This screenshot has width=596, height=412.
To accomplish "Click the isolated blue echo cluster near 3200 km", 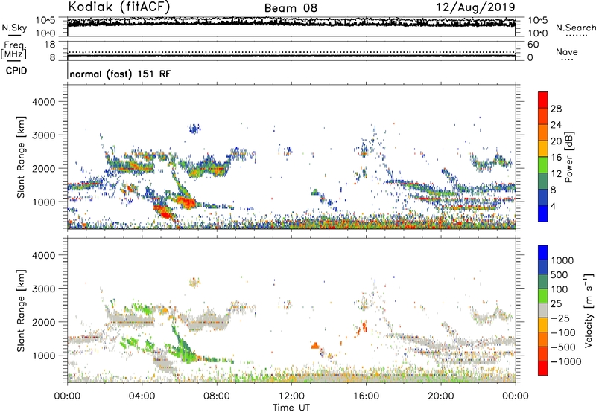I will point(194,129).
